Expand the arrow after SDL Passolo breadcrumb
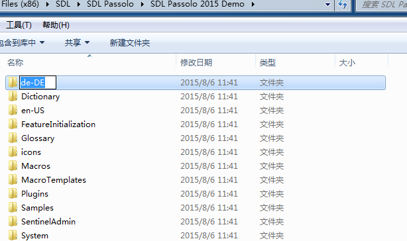 coord(142,4)
